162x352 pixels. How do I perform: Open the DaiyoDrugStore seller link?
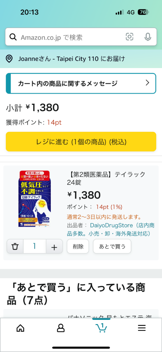[111, 229]
